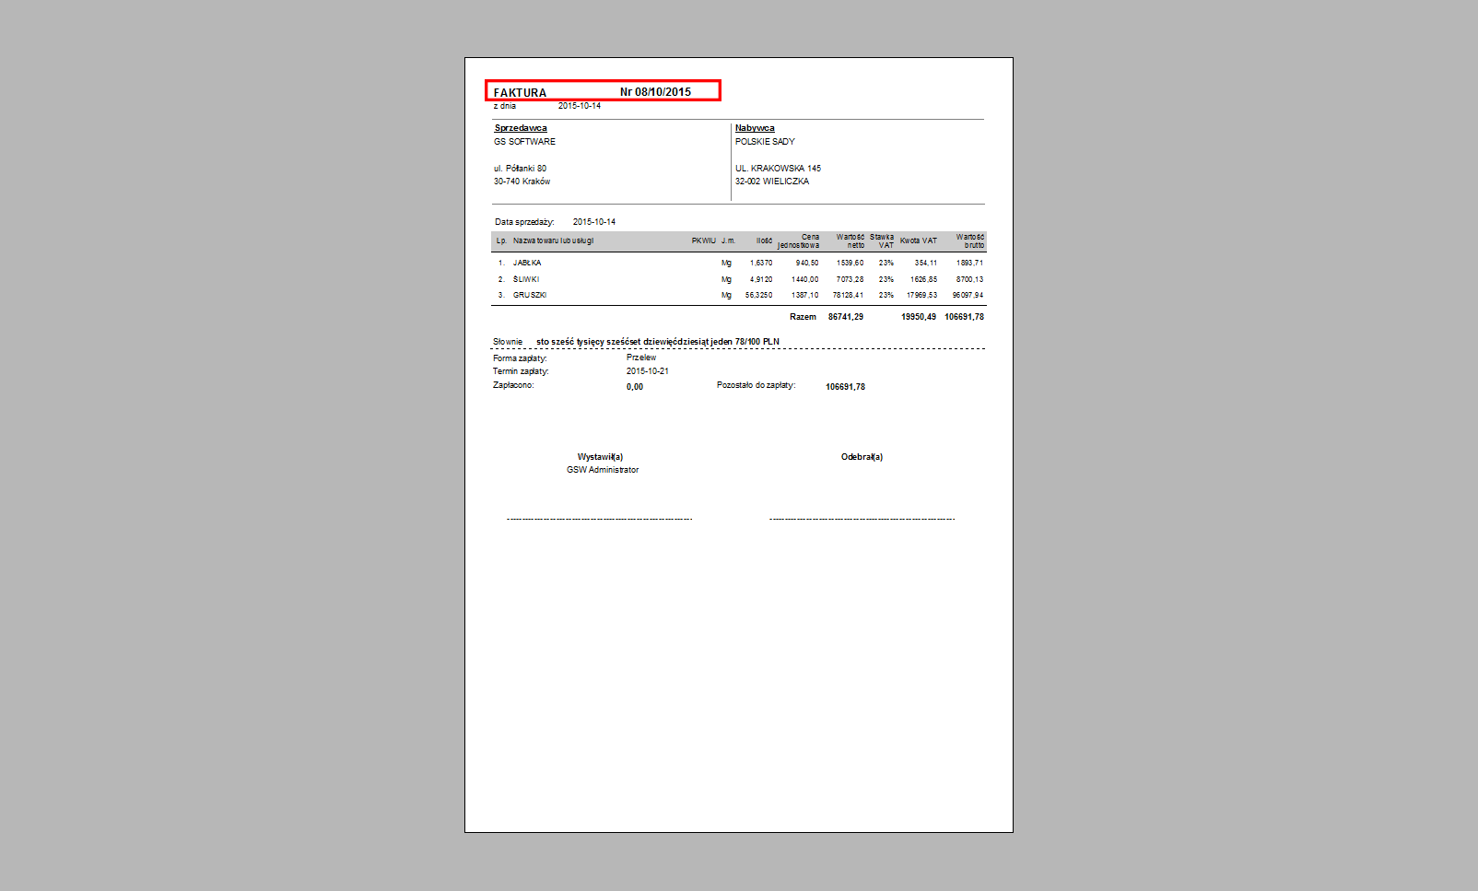This screenshot has height=891, width=1478.
Task: Click the "Razem" totals label
Action: [x=803, y=317]
